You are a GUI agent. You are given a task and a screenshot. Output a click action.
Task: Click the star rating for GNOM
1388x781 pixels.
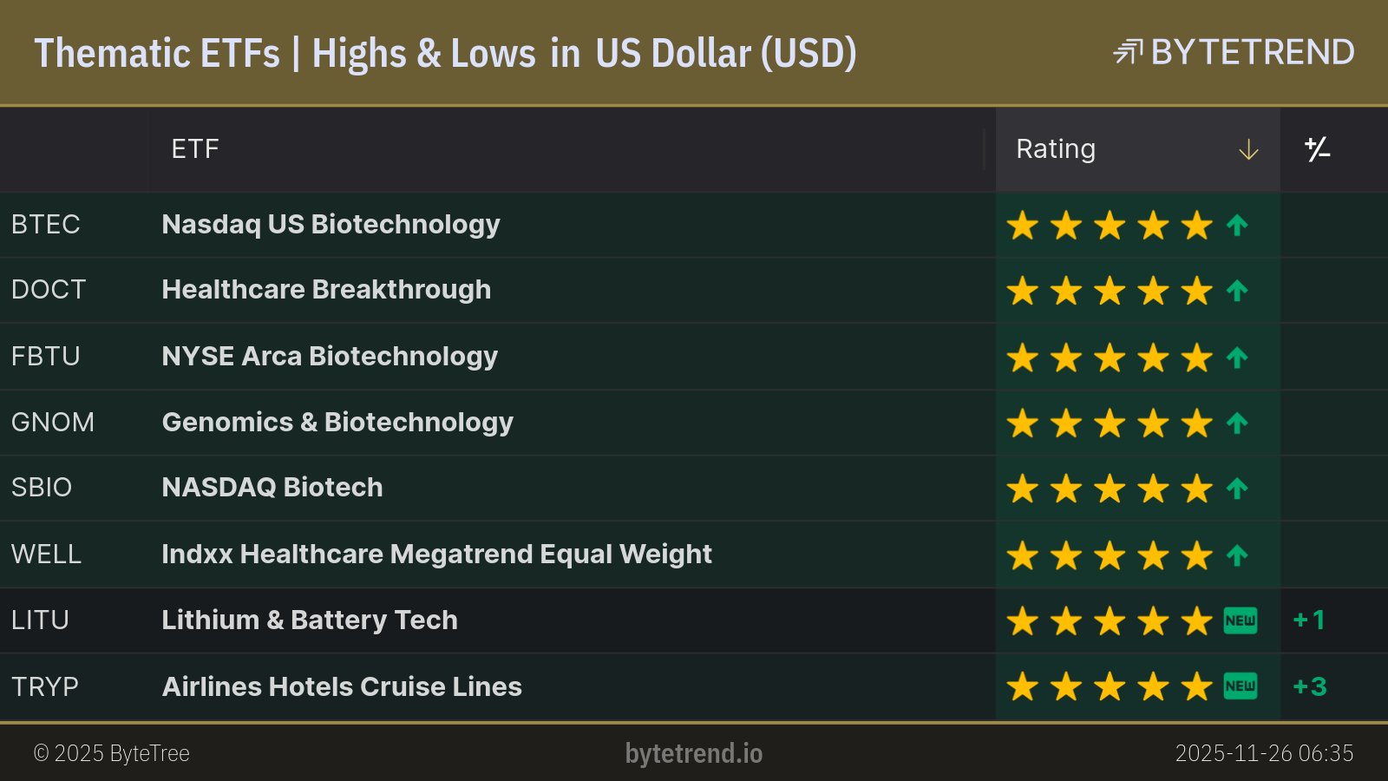click(x=1109, y=423)
